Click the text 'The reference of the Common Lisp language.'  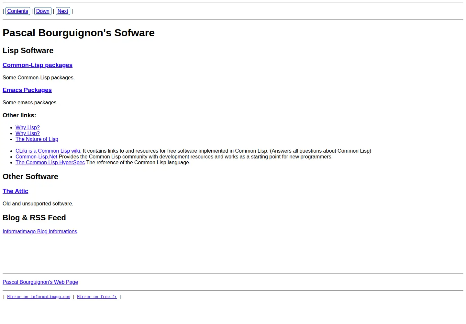[139, 163]
